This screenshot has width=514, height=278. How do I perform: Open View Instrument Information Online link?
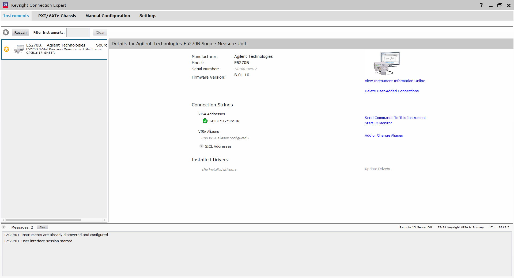(395, 81)
